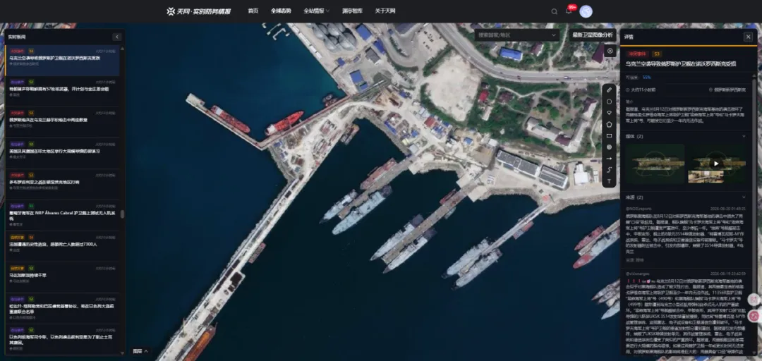Select the sector/fan drawing tool

(x=609, y=113)
